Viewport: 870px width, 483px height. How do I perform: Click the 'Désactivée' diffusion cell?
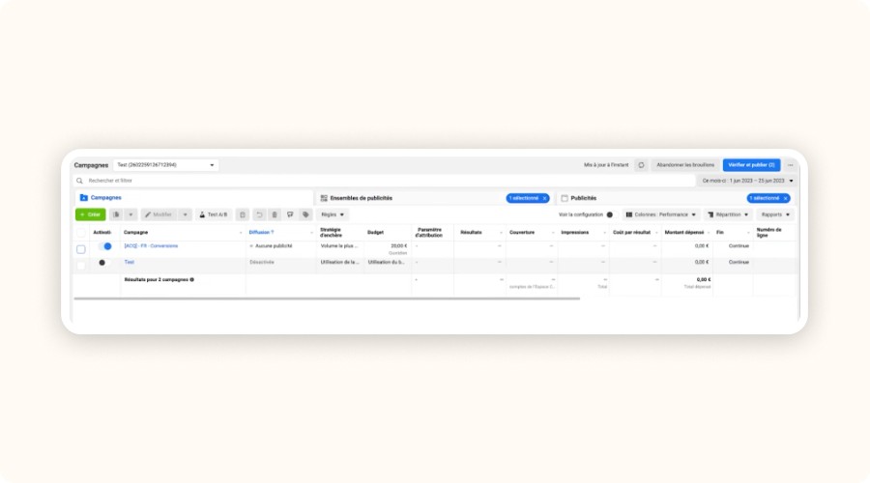coord(262,263)
